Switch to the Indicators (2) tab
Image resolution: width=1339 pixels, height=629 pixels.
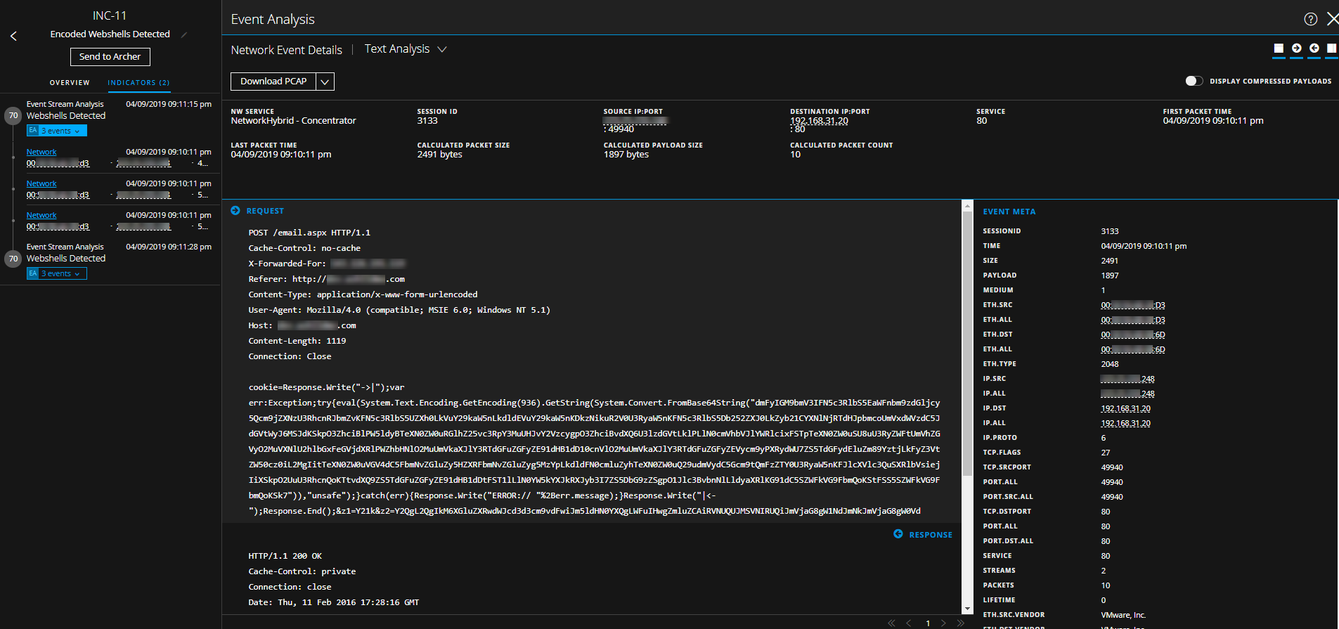point(138,83)
